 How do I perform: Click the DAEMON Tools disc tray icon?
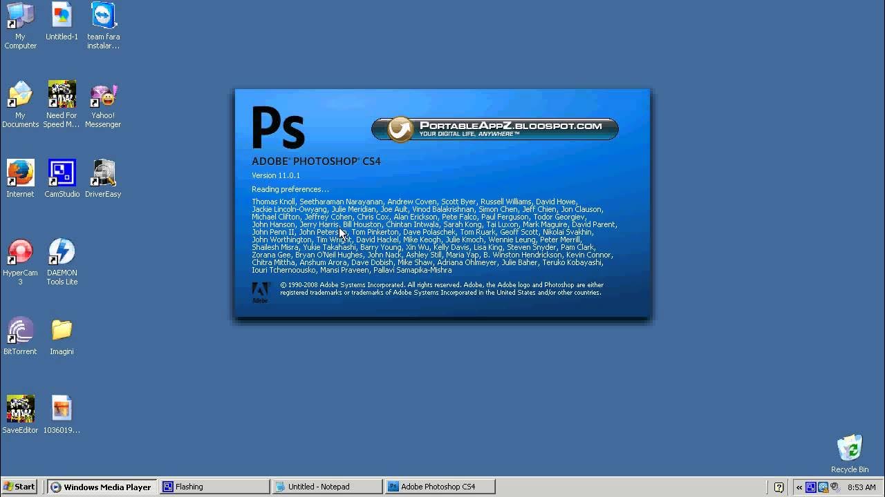click(x=835, y=487)
